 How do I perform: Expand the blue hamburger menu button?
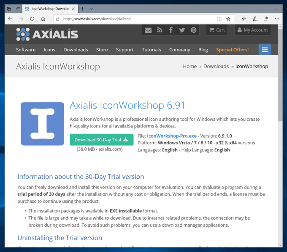pos(265,50)
